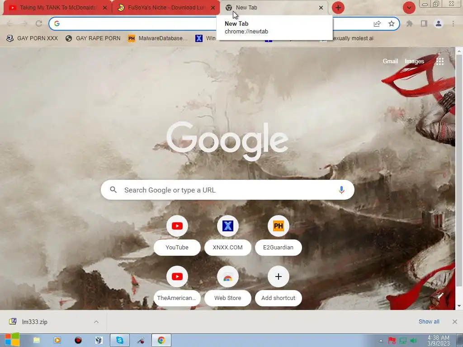Click the taskbar clock showing 4:38 AM
The image size is (463, 347).
click(439, 341)
